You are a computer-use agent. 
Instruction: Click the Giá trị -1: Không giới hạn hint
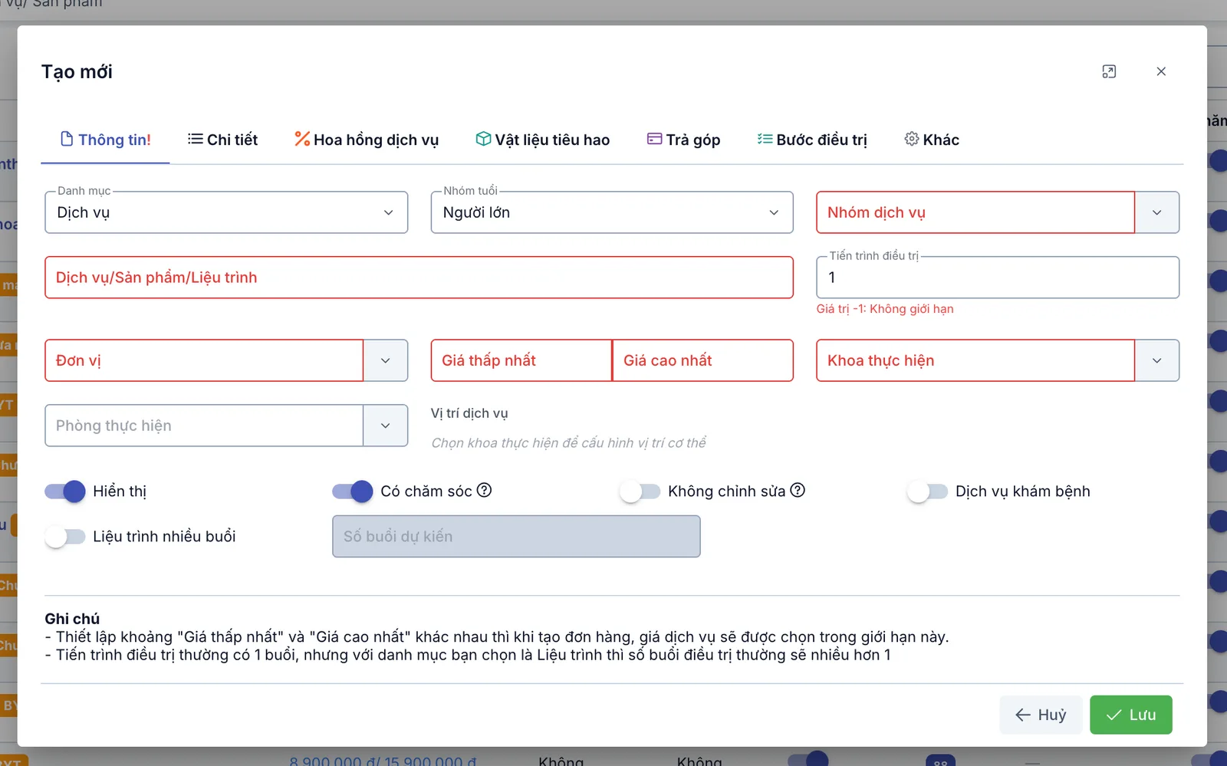coord(885,309)
